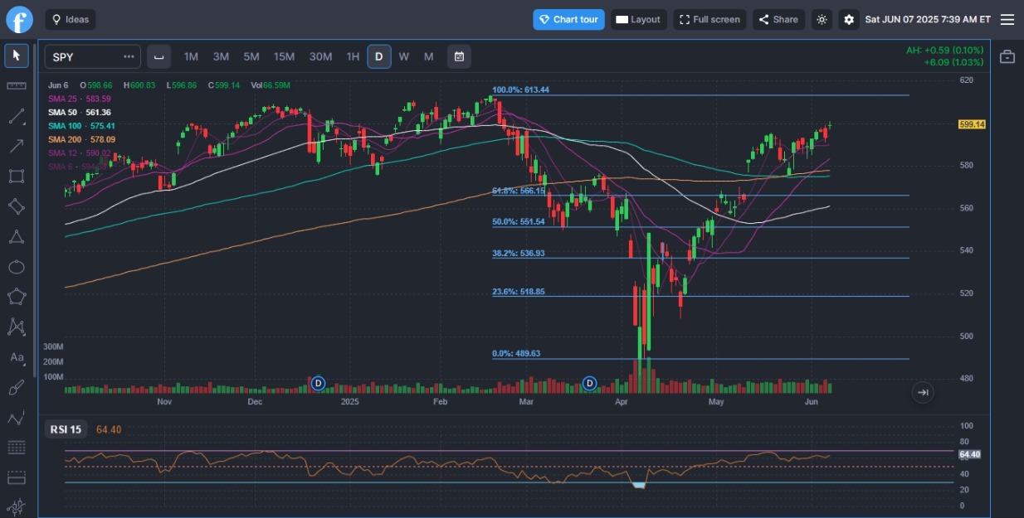Click the 64.40 RSI axis value tag
1024x518 pixels.
click(x=970, y=454)
